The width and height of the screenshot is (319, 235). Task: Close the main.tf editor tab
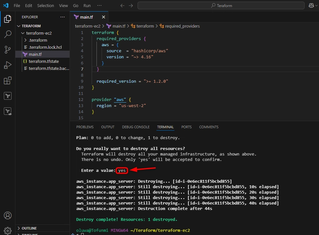click(x=104, y=17)
